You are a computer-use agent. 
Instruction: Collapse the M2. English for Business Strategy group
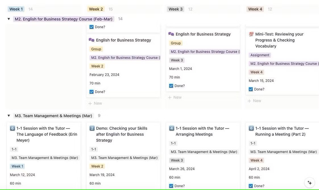9,19
